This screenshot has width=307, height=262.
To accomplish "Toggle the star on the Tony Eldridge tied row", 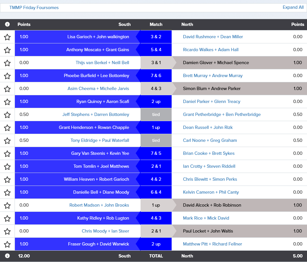I will click(7, 140).
